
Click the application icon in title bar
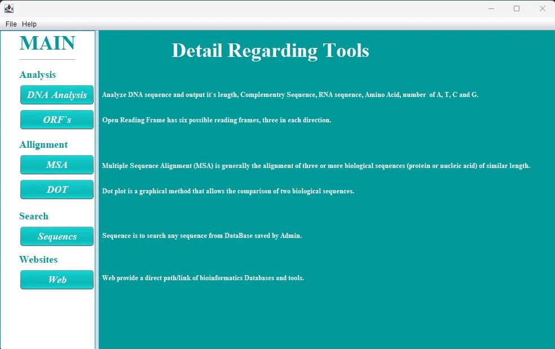click(x=9, y=8)
